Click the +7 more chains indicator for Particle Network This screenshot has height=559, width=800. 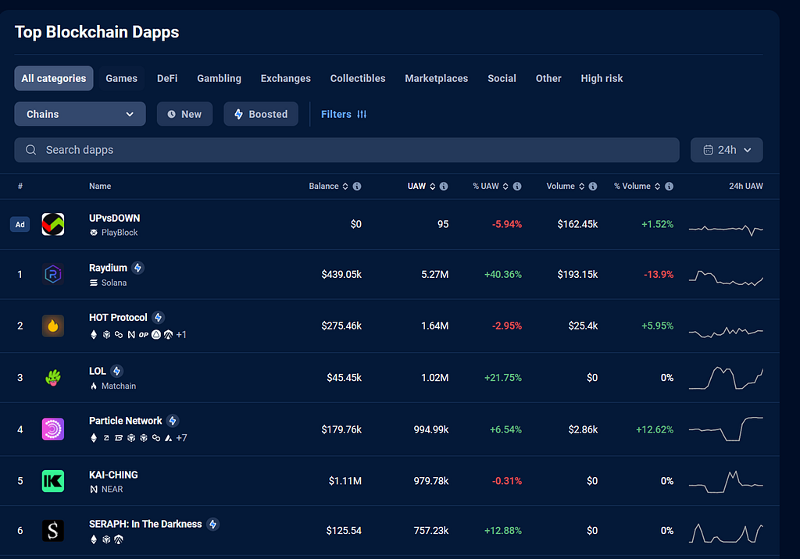pyautogui.click(x=181, y=438)
